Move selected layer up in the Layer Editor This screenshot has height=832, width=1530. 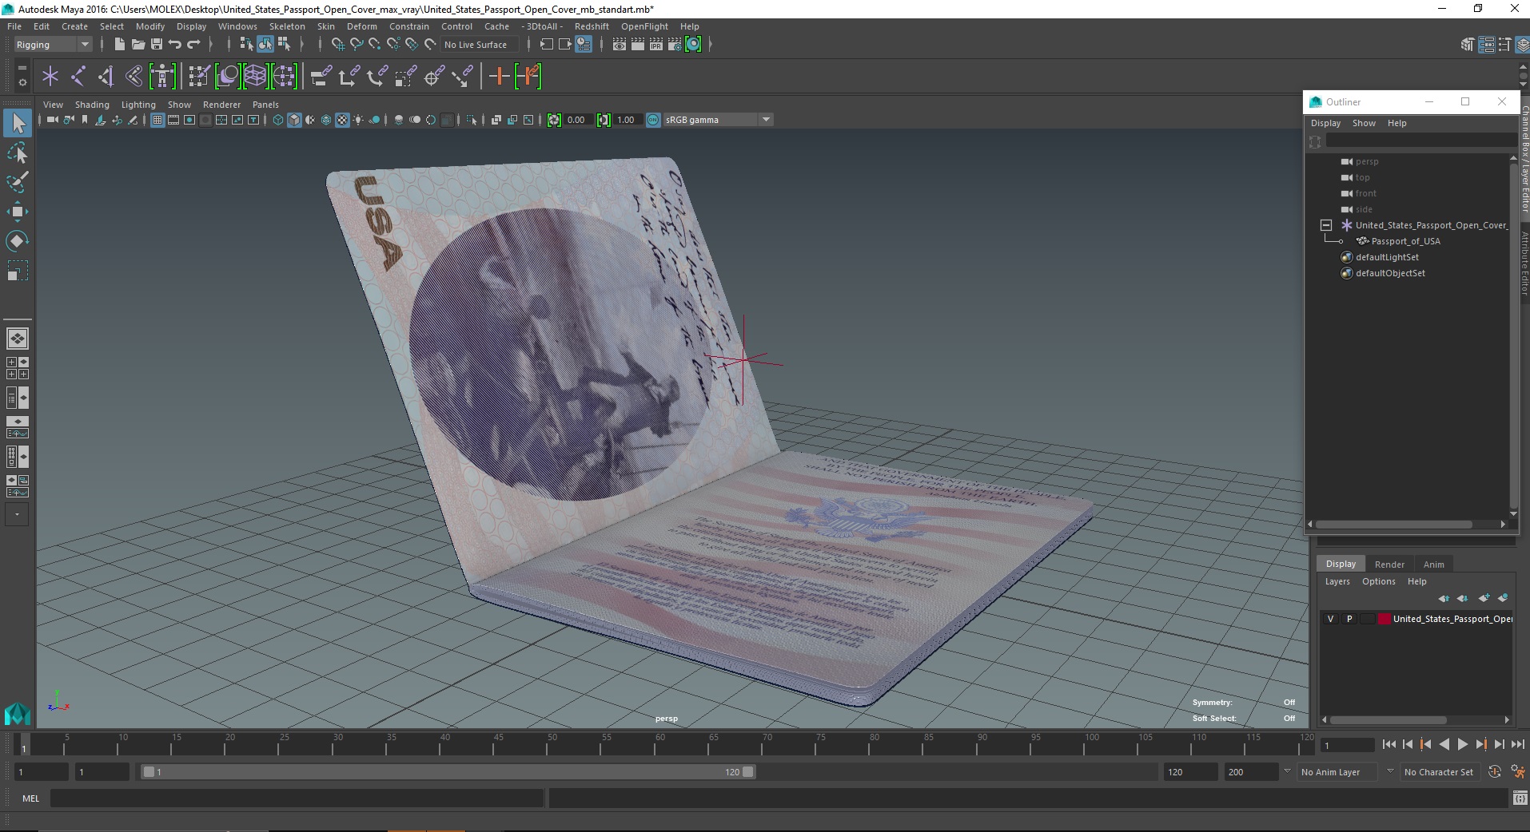[1444, 598]
